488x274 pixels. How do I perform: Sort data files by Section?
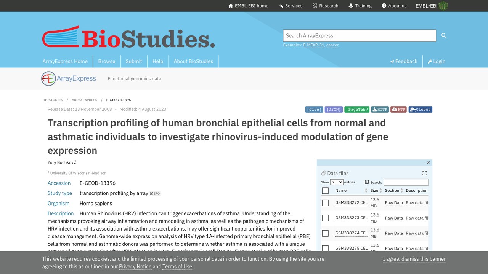pos(394,190)
